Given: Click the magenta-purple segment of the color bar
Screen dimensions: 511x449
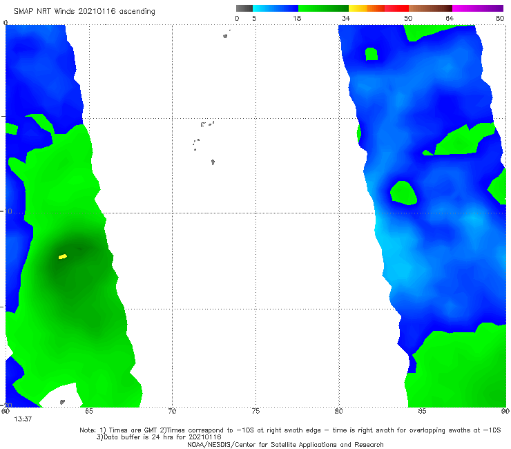Looking at the screenshot, I should pos(478,8).
